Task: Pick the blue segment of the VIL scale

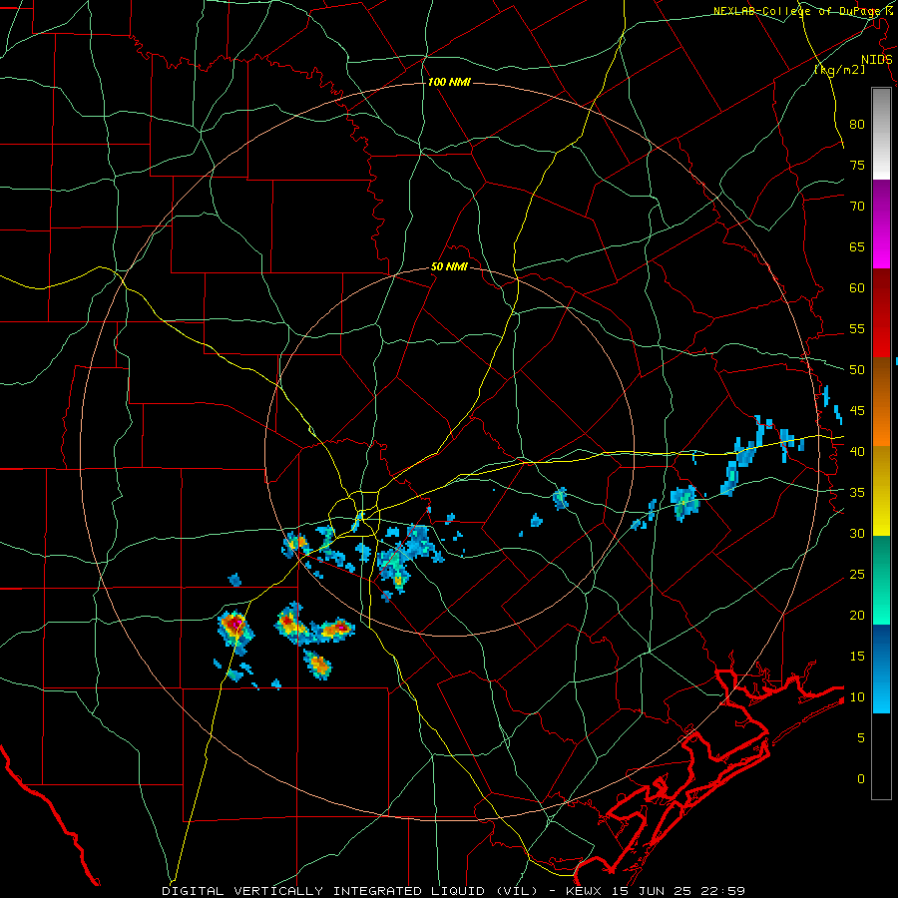Action: point(881,669)
